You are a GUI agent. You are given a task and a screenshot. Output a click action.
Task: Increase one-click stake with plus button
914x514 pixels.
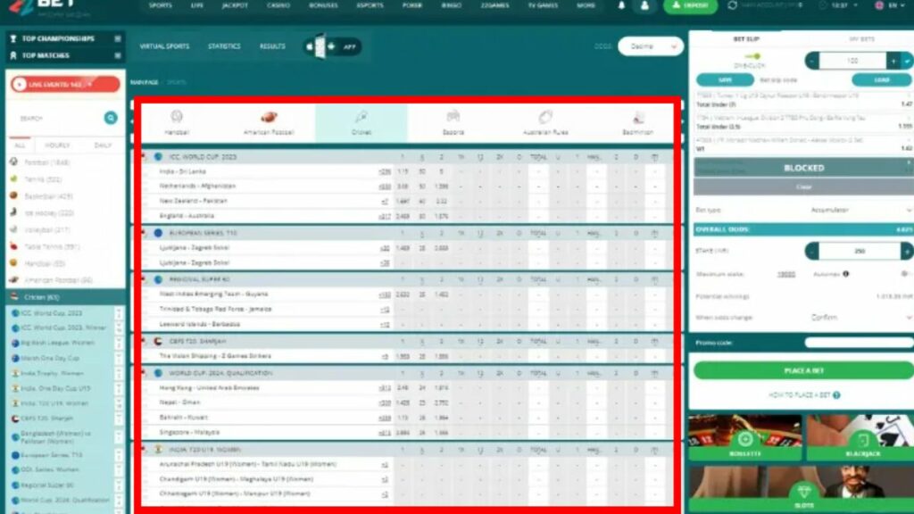click(893, 61)
